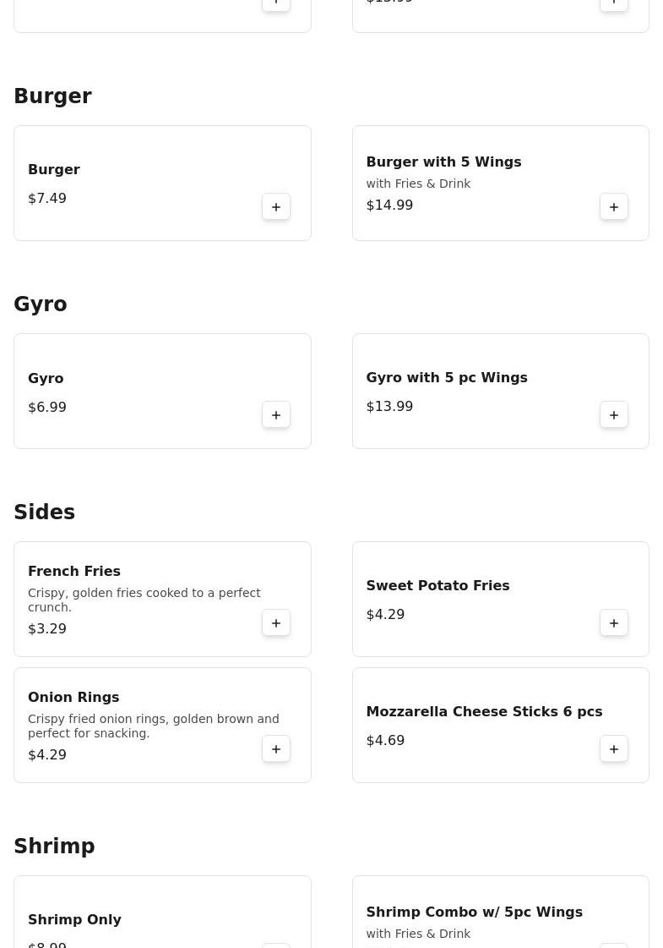Select the Sweet Potato Fries item name
663x948 pixels.
coord(437,585)
